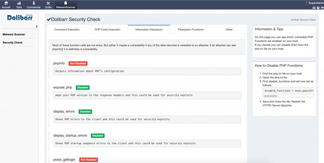Click "Find the php.ini file on your host" step
The width and height of the screenshot is (324, 163).
pyautogui.click(x=282, y=73)
